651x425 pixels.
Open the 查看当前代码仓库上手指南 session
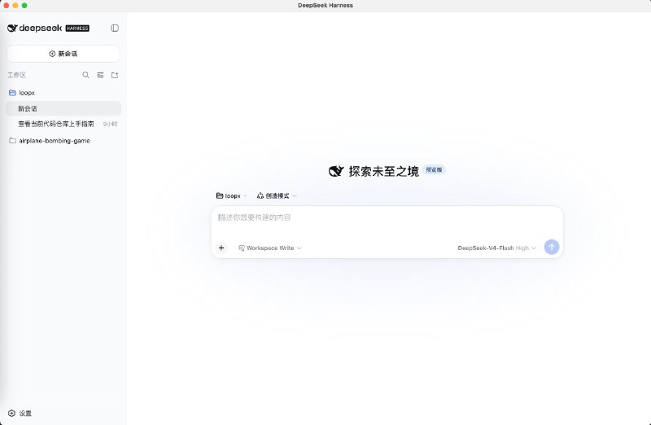pyautogui.click(x=63, y=124)
